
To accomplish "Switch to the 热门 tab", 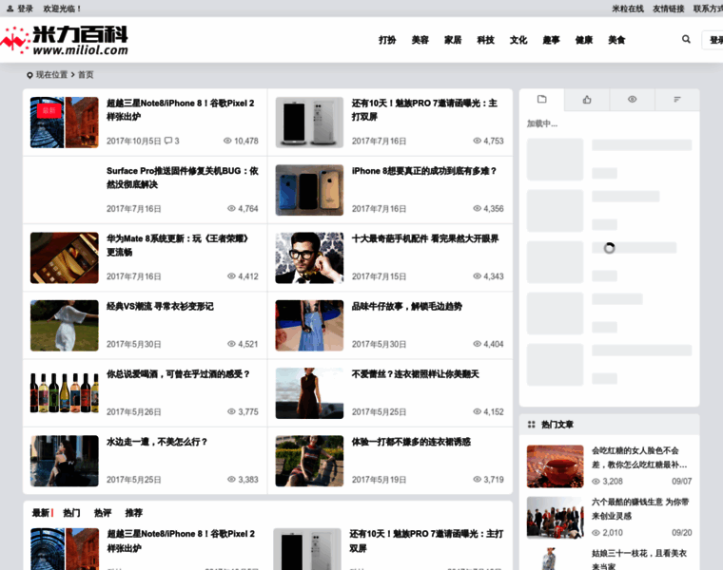I will (x=71, y=513).
